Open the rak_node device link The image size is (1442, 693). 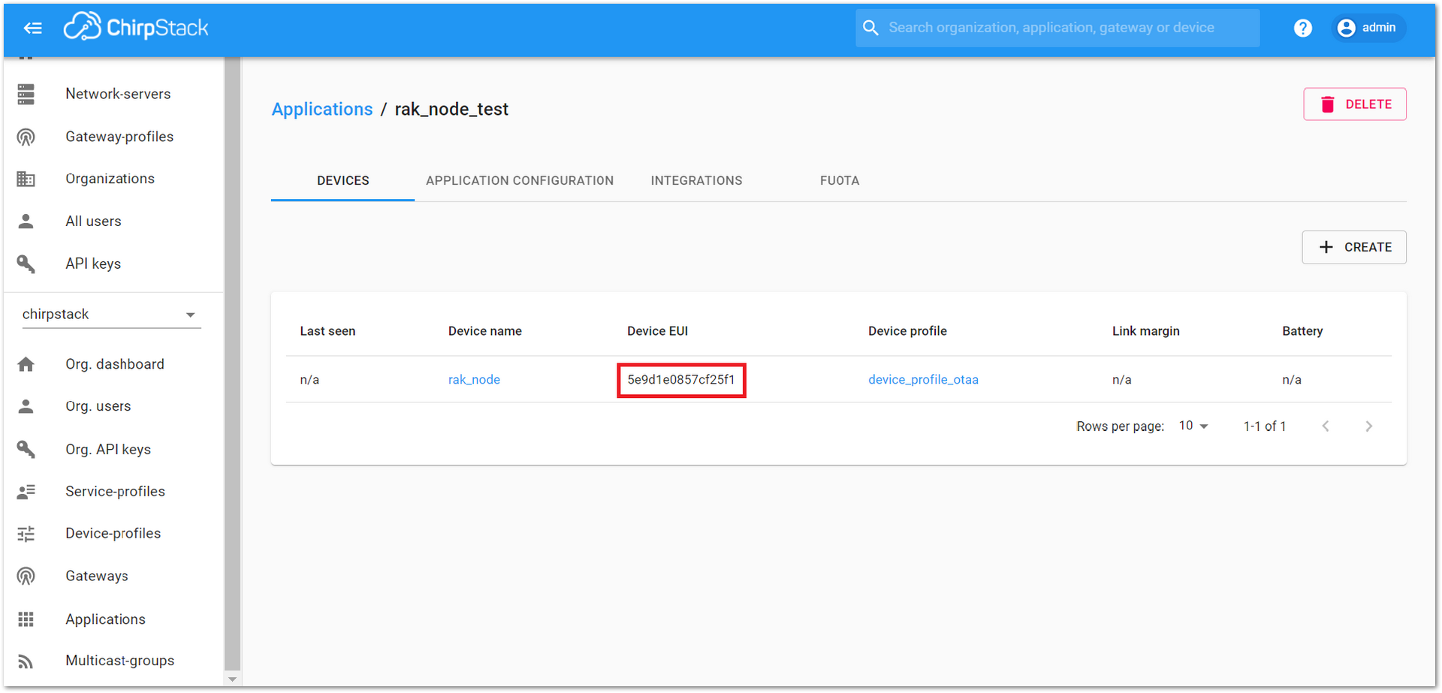click(474, 380)
